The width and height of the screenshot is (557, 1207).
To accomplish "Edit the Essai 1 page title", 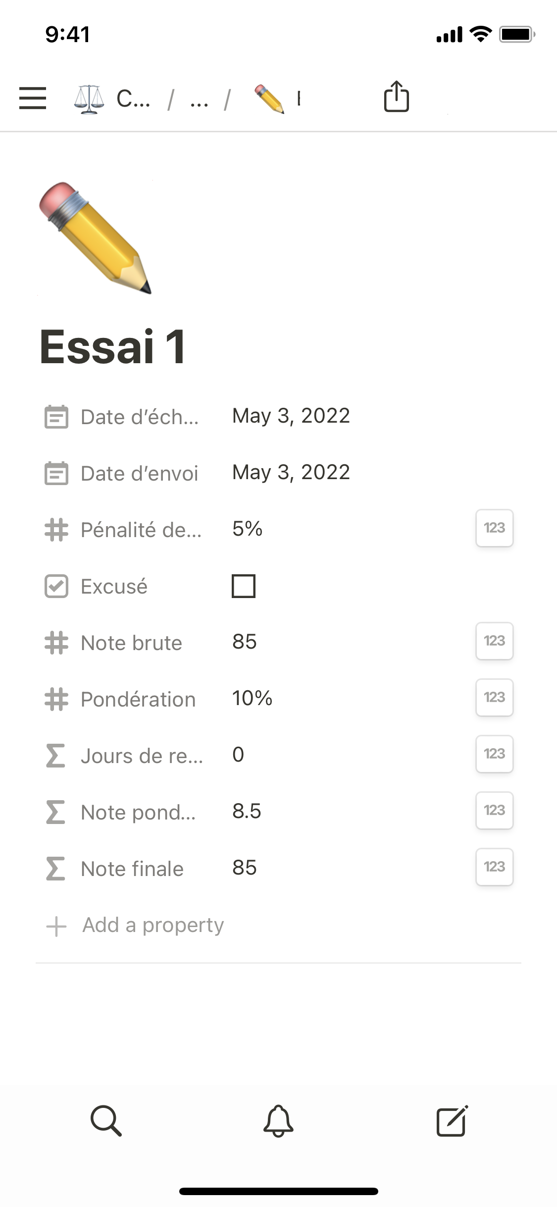I will pyautogui.click(x=113, y=347).
